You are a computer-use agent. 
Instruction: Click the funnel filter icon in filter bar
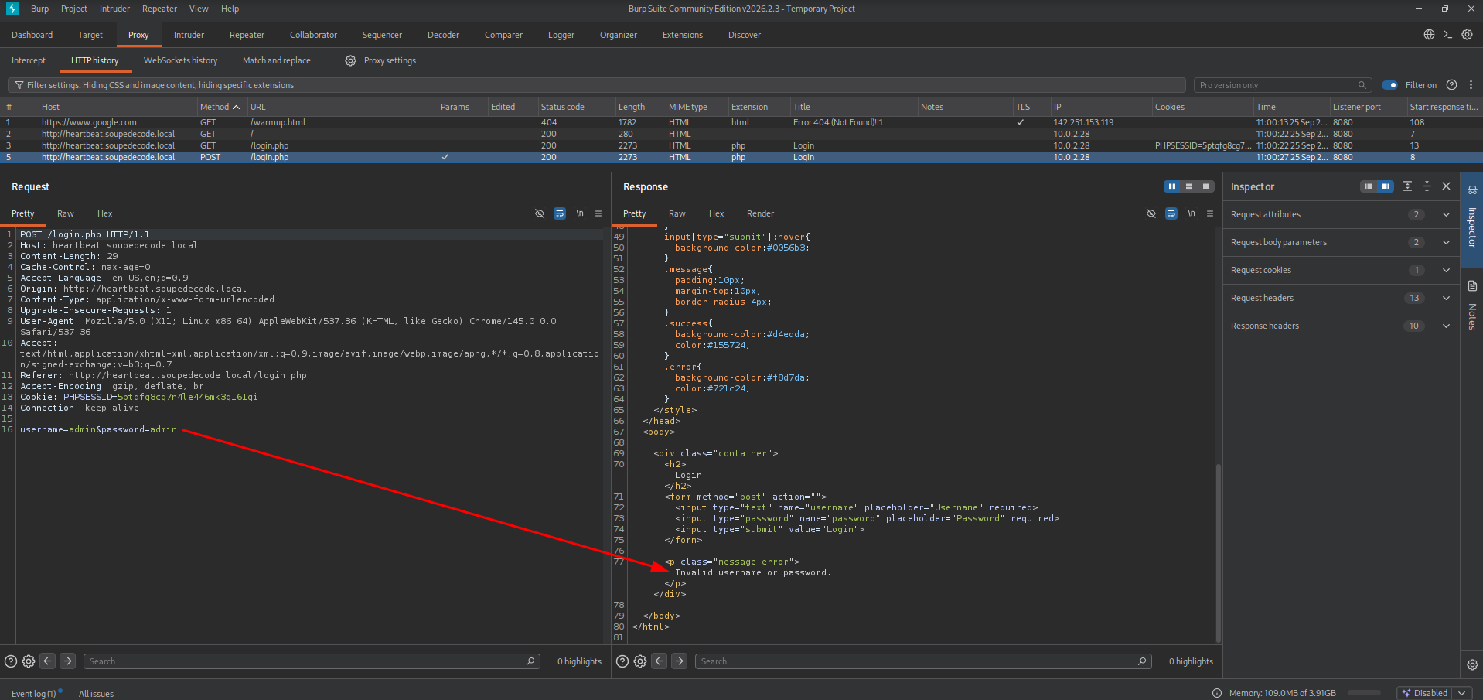[19, 85]
